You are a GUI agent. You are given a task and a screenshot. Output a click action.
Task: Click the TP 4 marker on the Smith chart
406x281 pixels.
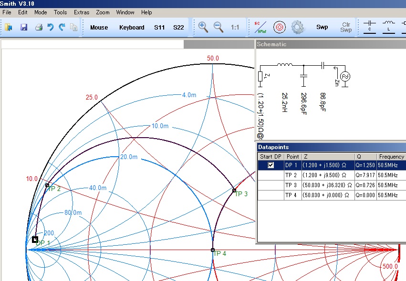tap(213, 250)
